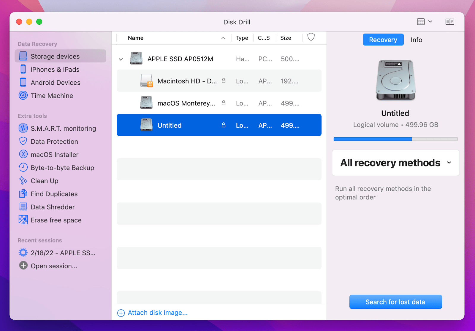Screen dimensions: 475x331
Task: Click Logical volume • 499.96 GB text
Action: (395, 125)
